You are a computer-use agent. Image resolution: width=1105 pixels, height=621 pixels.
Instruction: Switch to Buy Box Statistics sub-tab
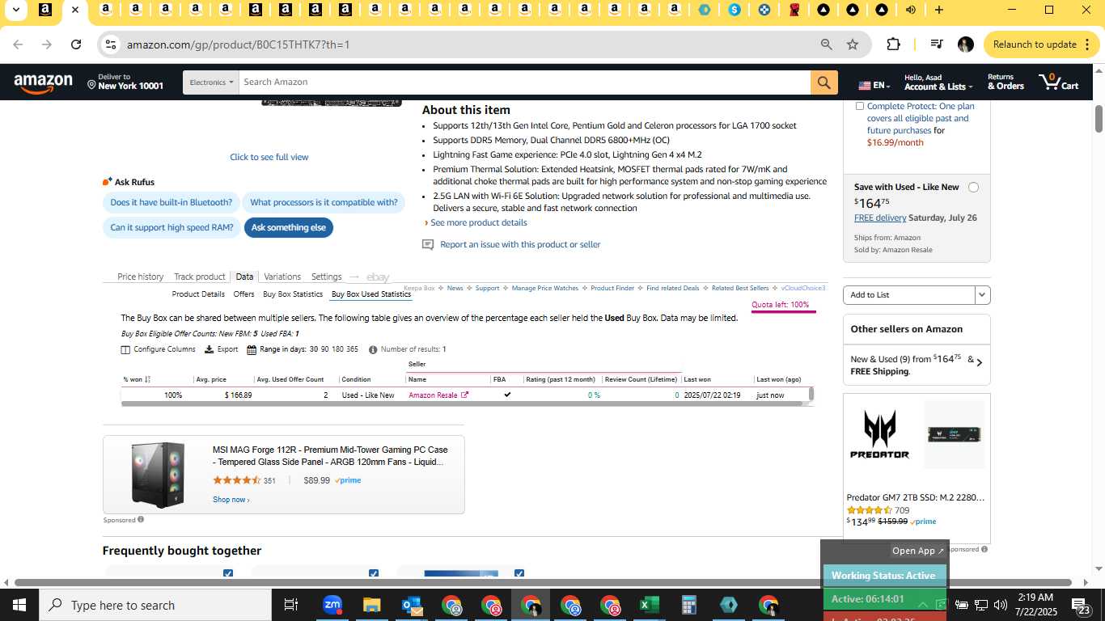tap(293, 294)
